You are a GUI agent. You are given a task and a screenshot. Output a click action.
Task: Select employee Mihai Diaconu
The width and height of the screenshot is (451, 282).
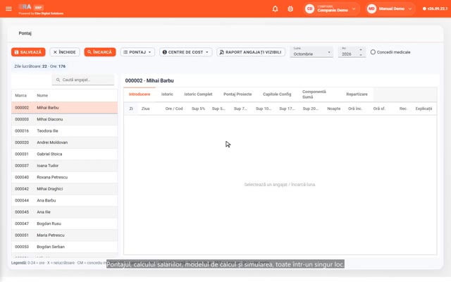tap(64, 119)
